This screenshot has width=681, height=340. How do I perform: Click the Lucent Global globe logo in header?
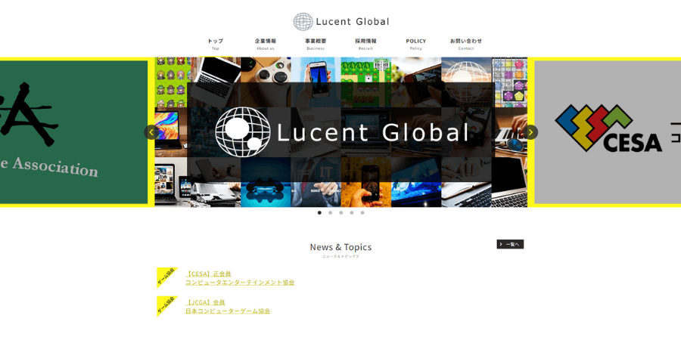pos(303,22)
